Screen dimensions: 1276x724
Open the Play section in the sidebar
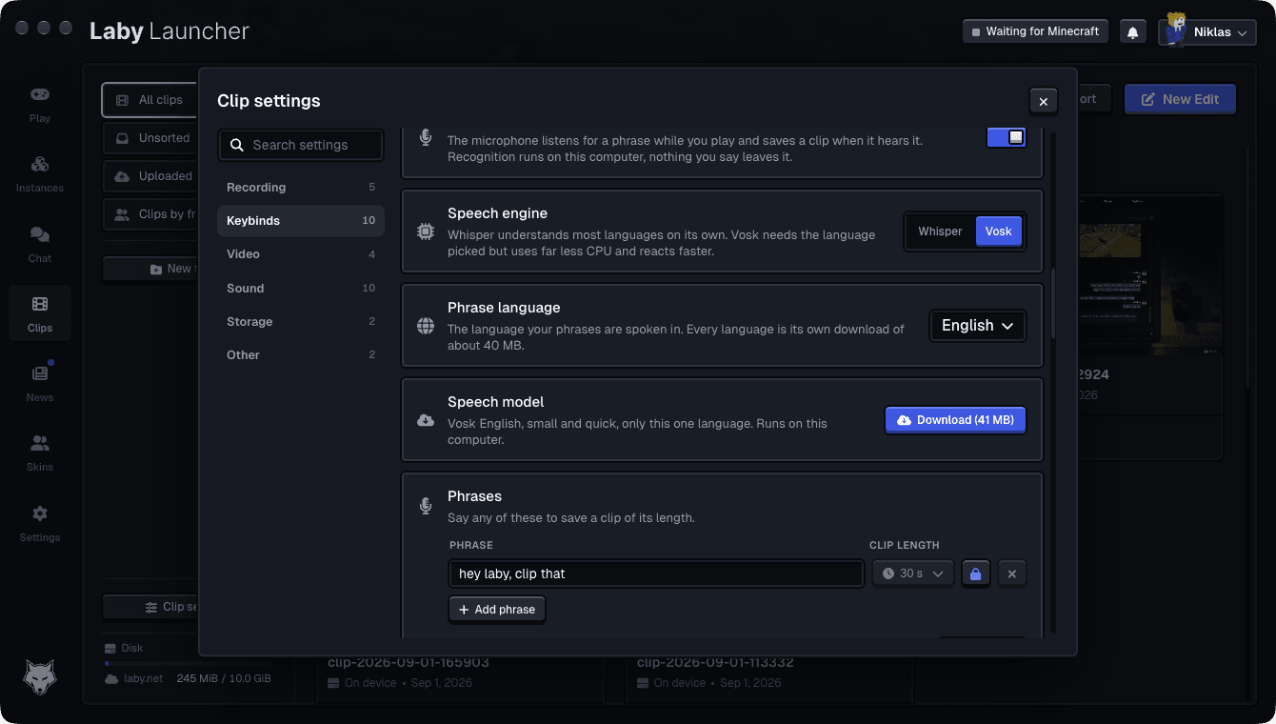(40, 105)
